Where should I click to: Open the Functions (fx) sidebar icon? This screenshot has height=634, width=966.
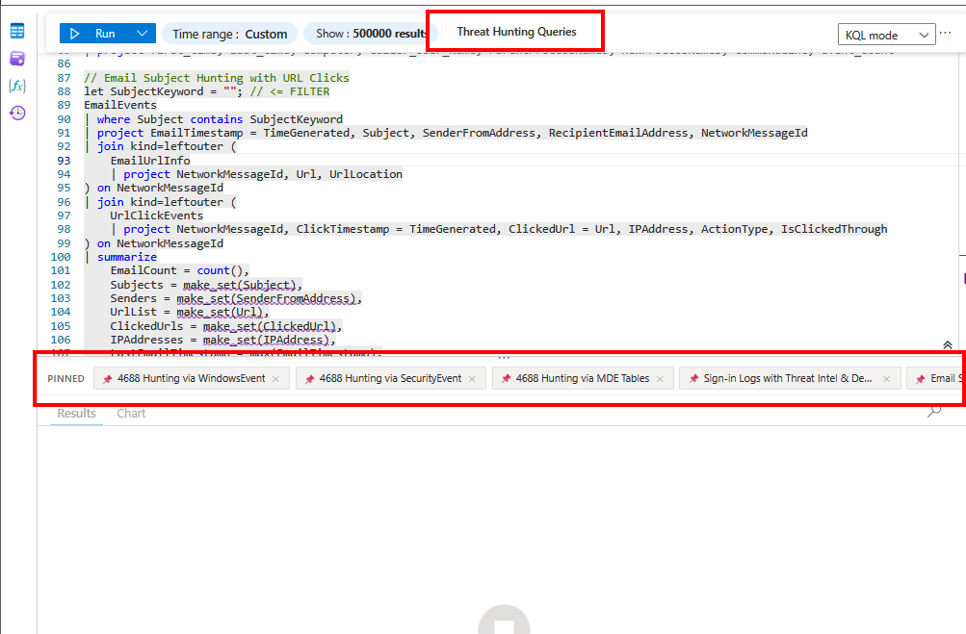click(17, 86)
